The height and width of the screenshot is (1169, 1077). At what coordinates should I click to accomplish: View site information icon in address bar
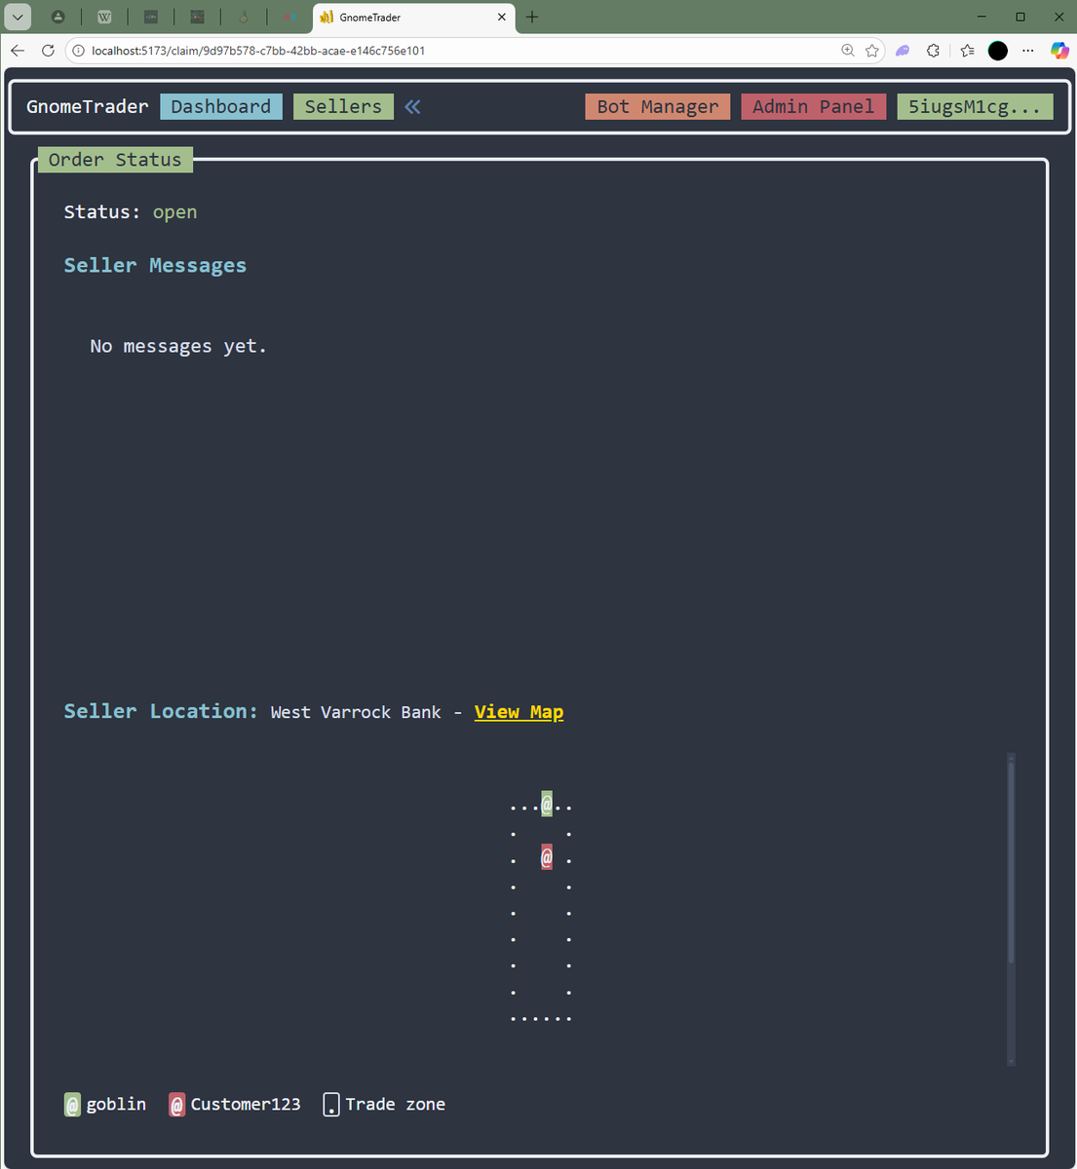click(79, 51)
